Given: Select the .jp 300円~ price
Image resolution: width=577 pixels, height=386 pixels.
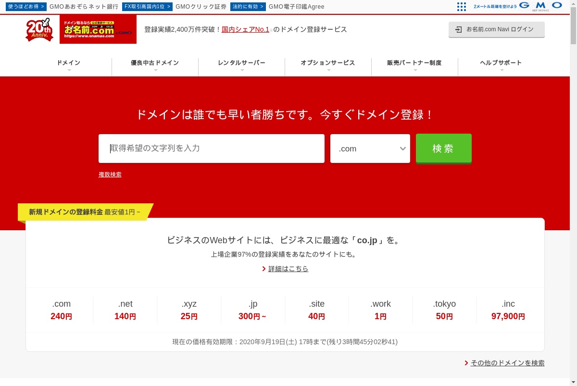Looking at the screenshot, I should click(253, 310).
